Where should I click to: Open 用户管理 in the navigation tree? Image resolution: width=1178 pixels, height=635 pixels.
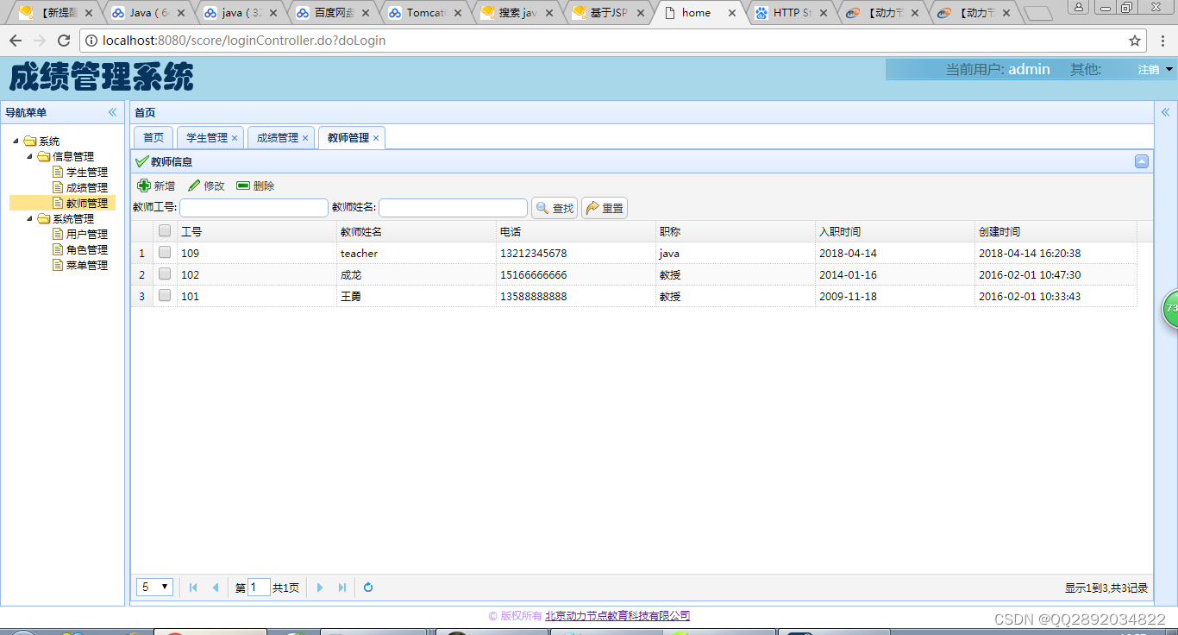point(87,235)
